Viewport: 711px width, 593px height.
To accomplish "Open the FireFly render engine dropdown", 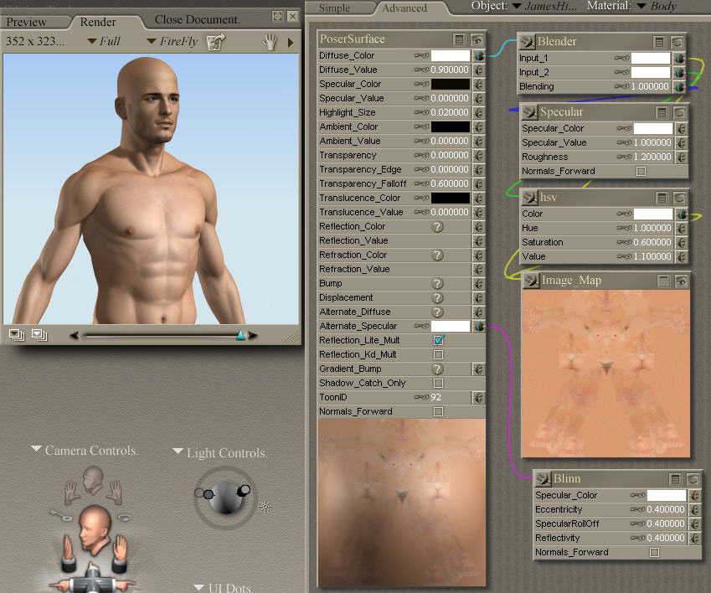I will [172, 41].
